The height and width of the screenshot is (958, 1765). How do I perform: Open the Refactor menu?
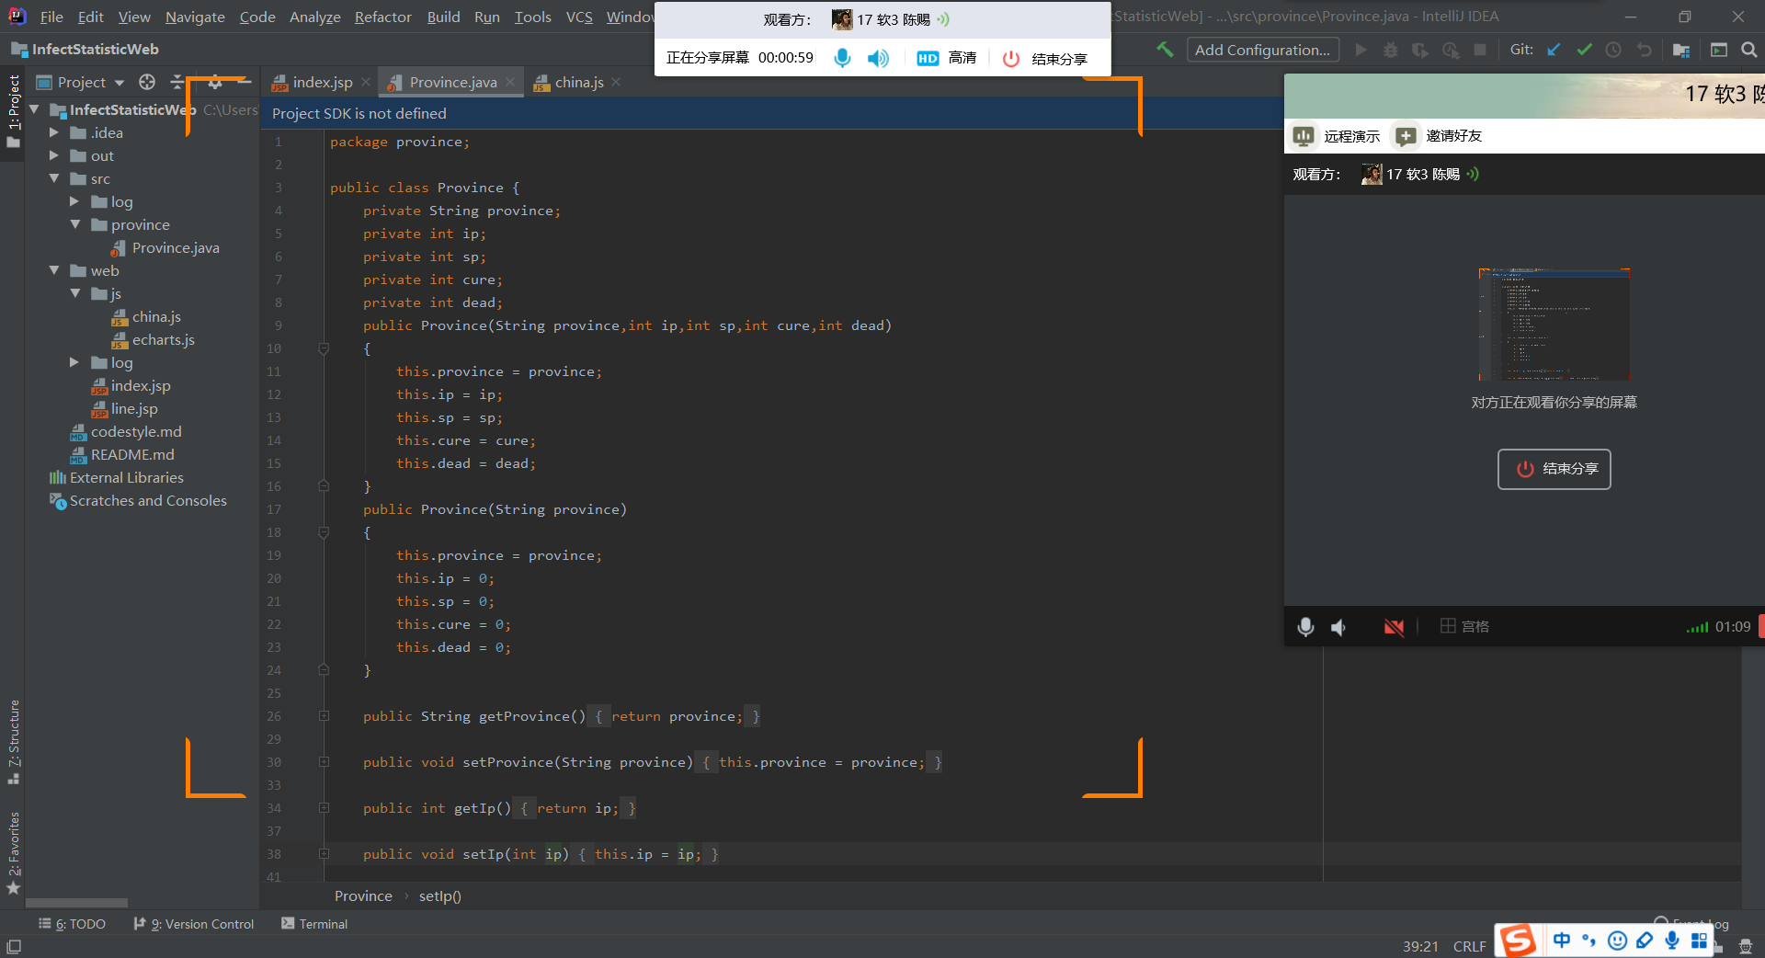point(382,17)
